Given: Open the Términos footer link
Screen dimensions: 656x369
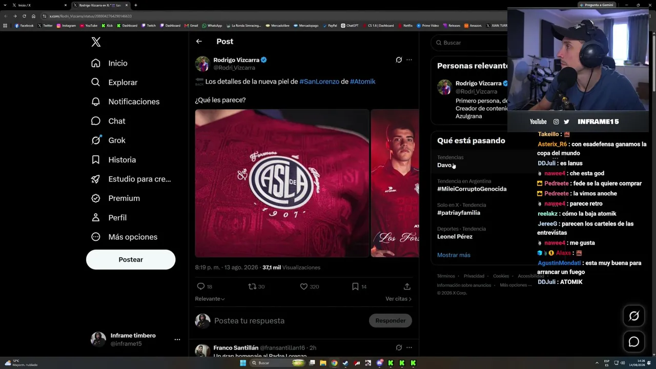Looking at the screenshot, I should 446,276.
